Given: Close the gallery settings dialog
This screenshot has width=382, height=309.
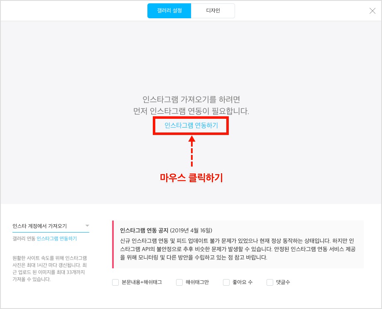Looking at the screenshot, I should tap(372, 11).
